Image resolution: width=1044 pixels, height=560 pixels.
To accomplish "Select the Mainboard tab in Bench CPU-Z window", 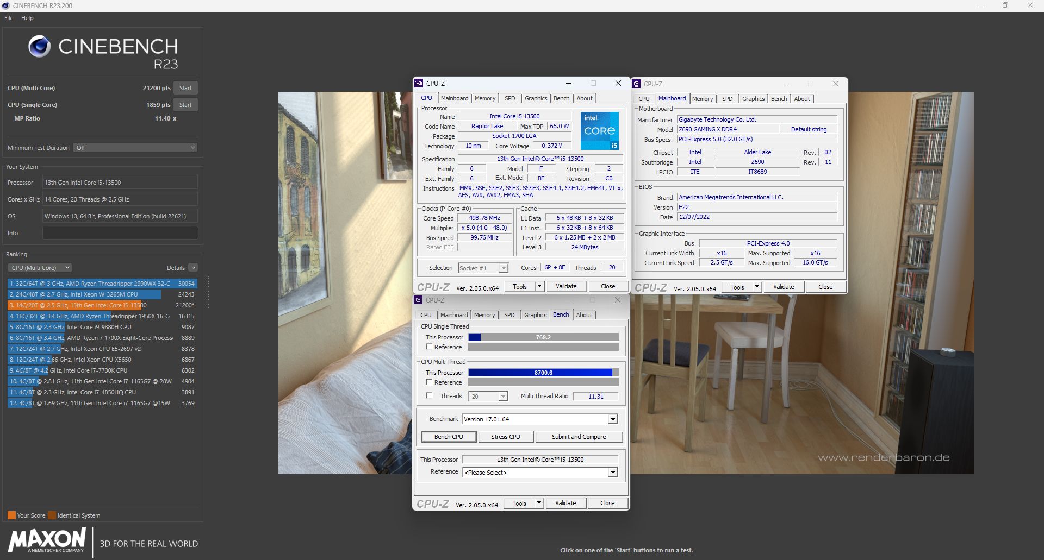I will tap(454, 315).
